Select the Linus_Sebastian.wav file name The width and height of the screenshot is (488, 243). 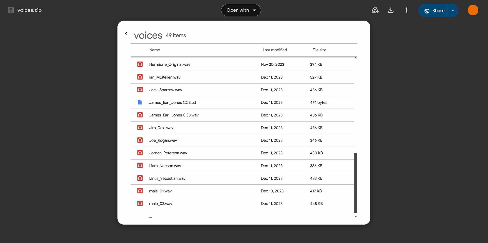167,178
